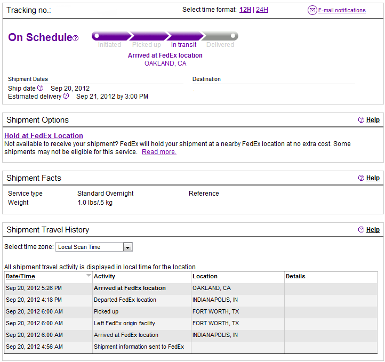This screenshot has width=385, height=362.
Task: Click the Shipment Facts help circle icon
Action: pyautogui.click(x=361, y=178)
